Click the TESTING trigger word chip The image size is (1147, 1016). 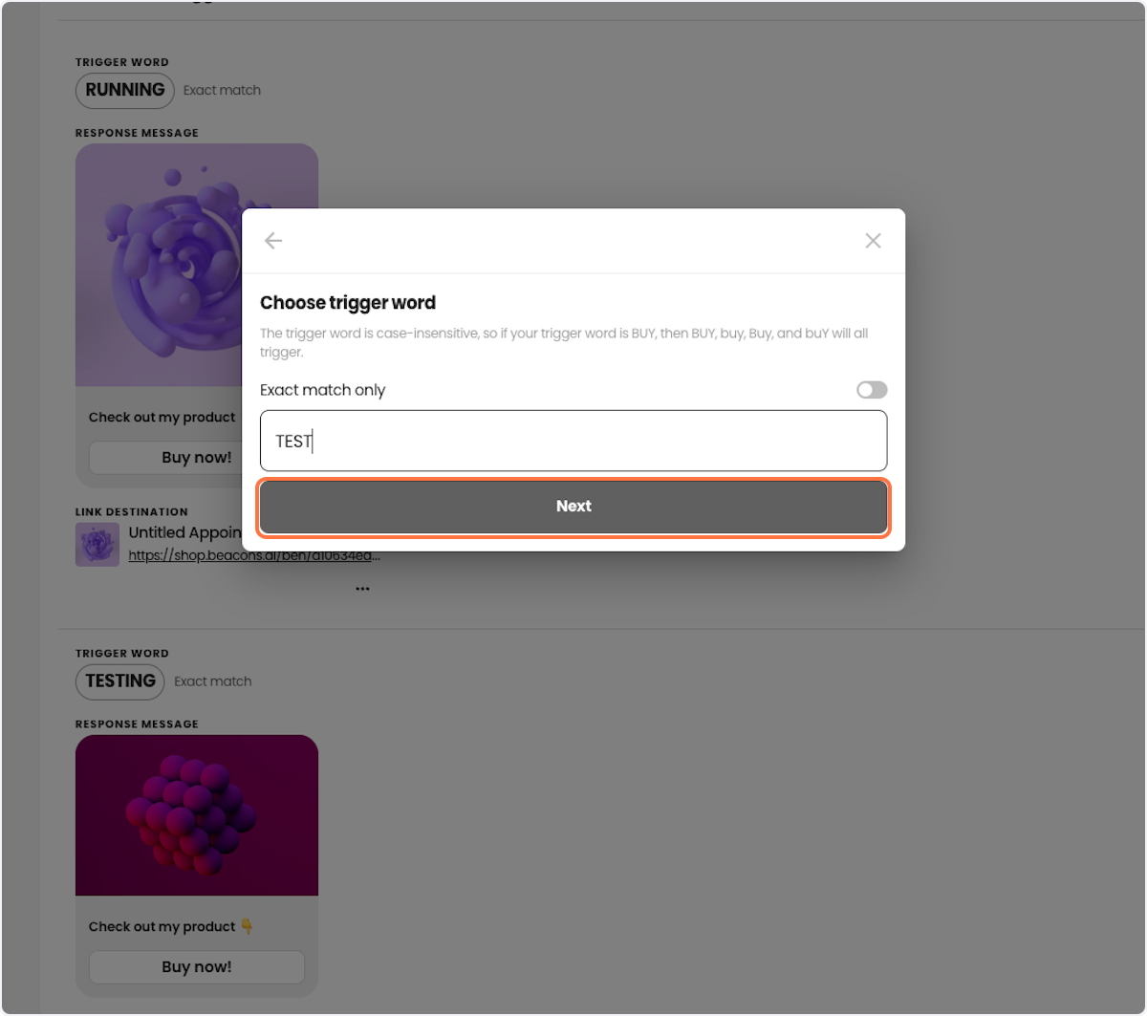pos(120,681)
